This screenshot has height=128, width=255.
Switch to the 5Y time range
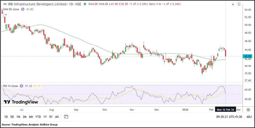(51, 117)
